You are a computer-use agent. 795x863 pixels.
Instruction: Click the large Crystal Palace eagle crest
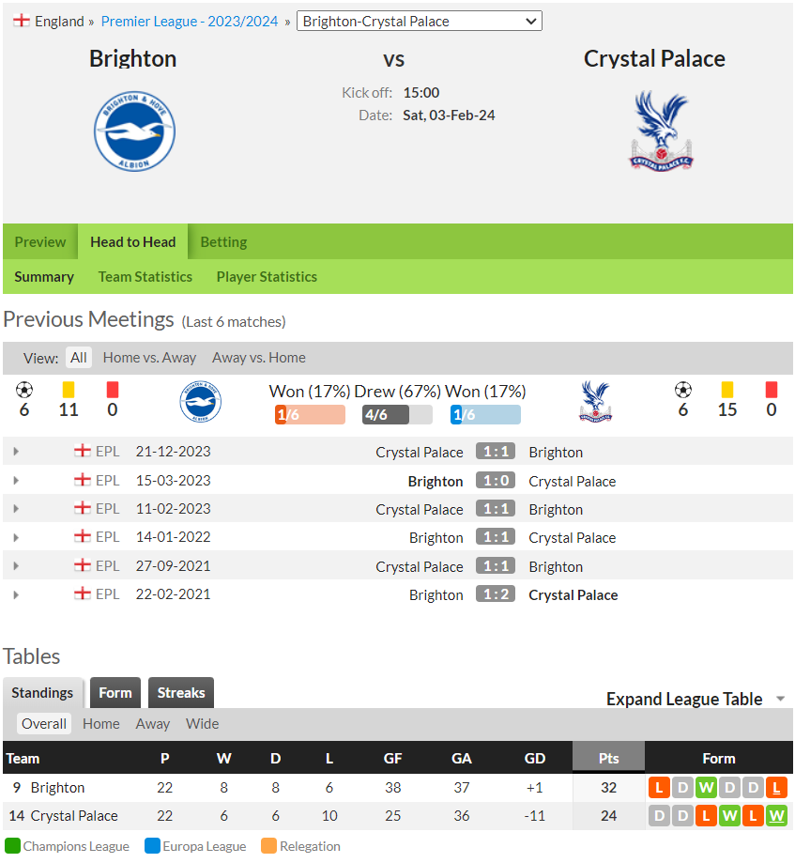[662, 131]
